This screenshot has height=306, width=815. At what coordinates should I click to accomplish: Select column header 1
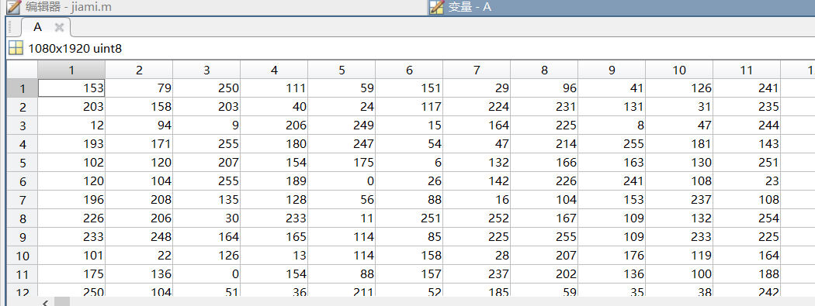pyautogui.click(x=71, y=70)
